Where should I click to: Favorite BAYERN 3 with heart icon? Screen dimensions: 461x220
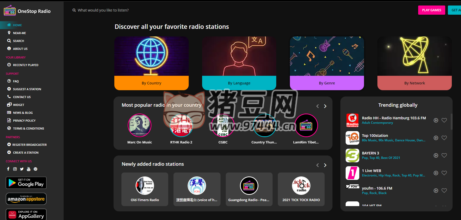coord(444,155)
